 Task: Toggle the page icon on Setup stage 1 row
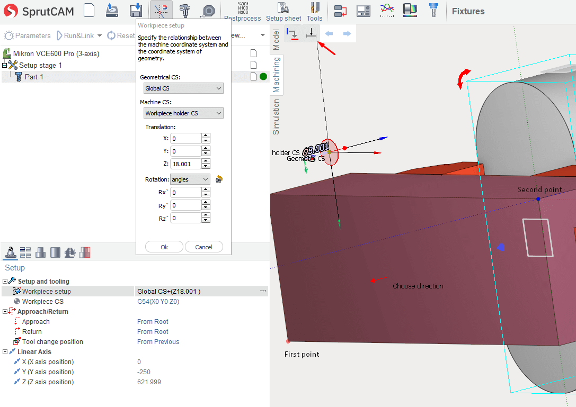pyautogui.click(x=253, y=65)
